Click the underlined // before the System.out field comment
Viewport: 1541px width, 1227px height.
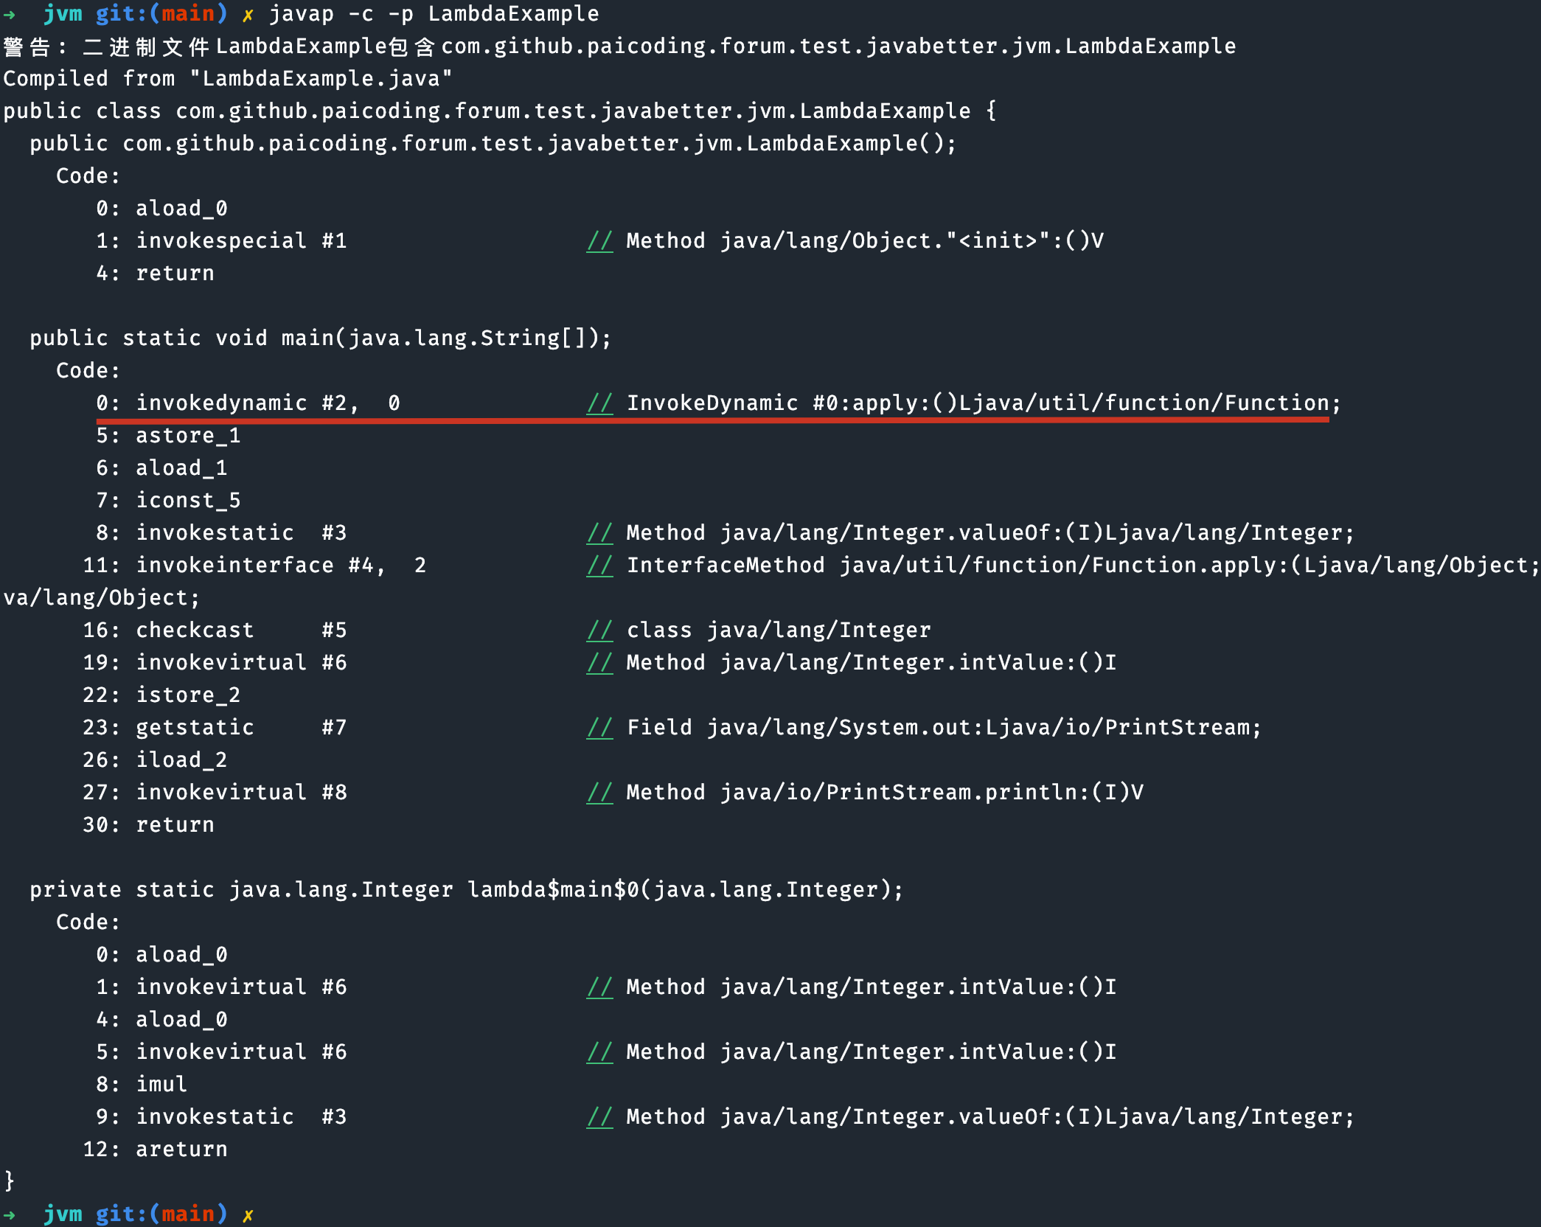(x=599, y=728)
